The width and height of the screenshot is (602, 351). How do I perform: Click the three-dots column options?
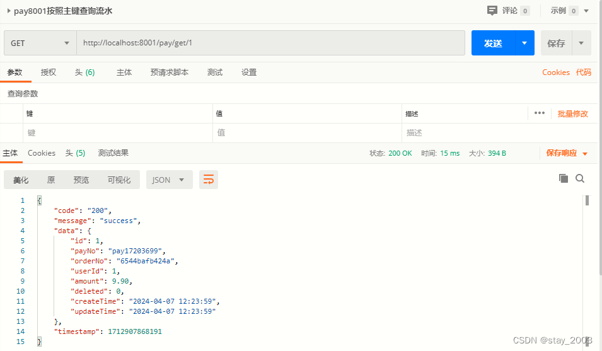(x=540, y=113)
